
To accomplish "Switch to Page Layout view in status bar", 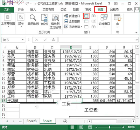I will click(81, 127).
